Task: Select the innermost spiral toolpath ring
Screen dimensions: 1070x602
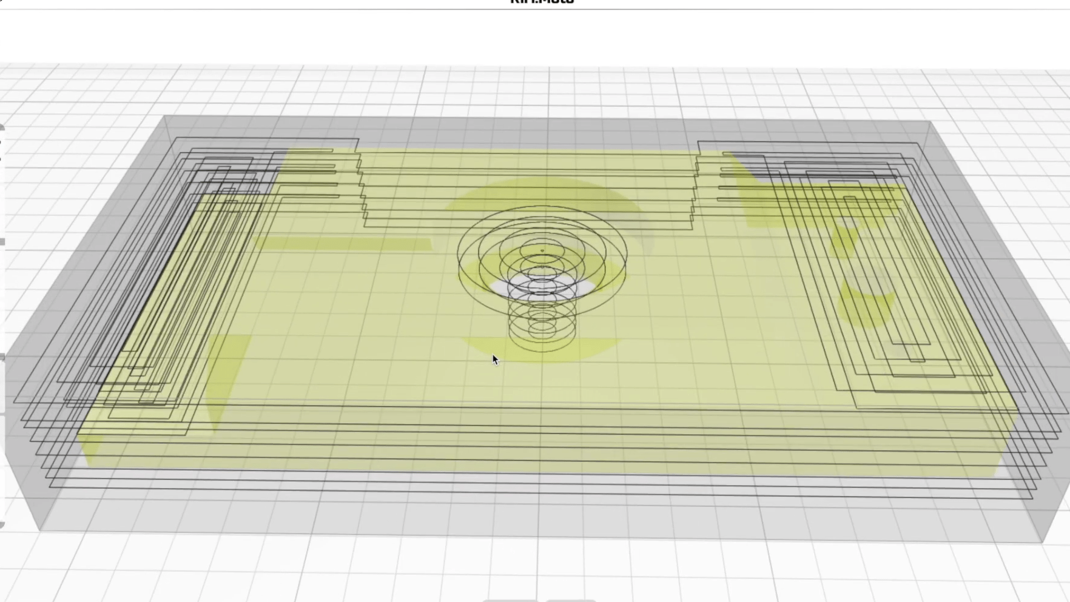Action: [x=542, y=249]
